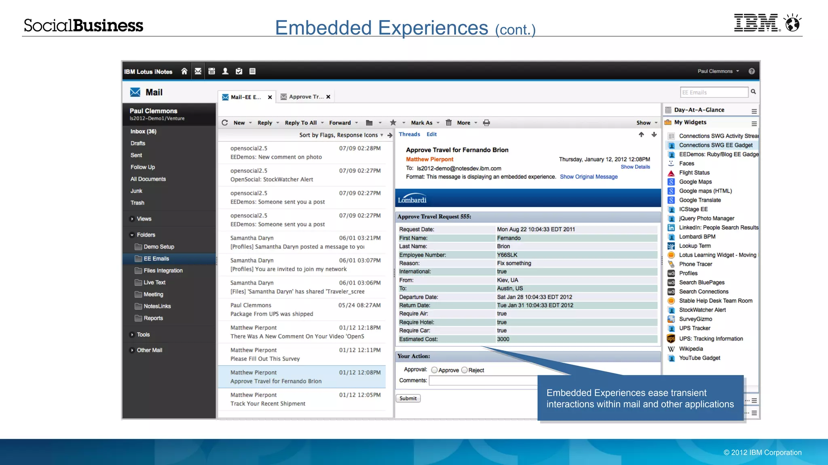Open the Reply dropdown menu
This screenshot has width=828, height=465.
278,123
